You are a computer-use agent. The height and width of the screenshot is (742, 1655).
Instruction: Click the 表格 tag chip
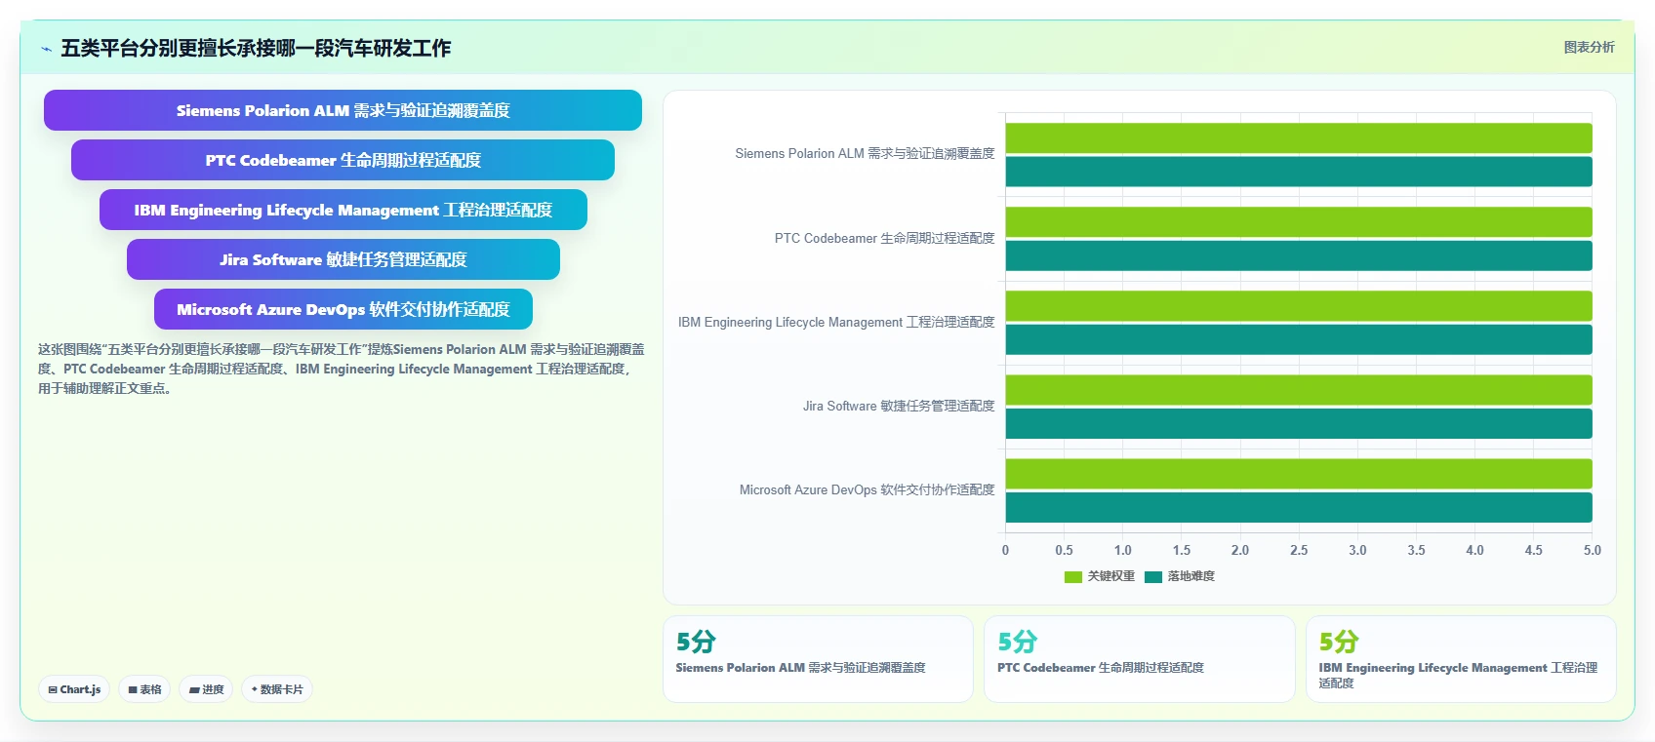tap(144, 689)
